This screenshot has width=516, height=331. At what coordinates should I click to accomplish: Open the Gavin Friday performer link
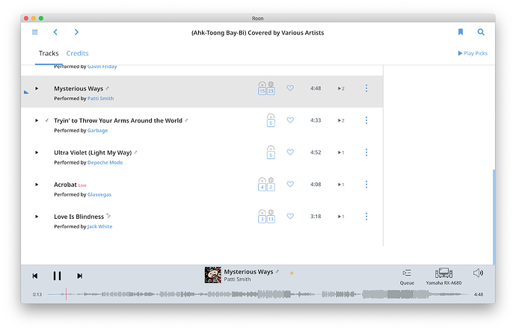(x=102, y=66)
